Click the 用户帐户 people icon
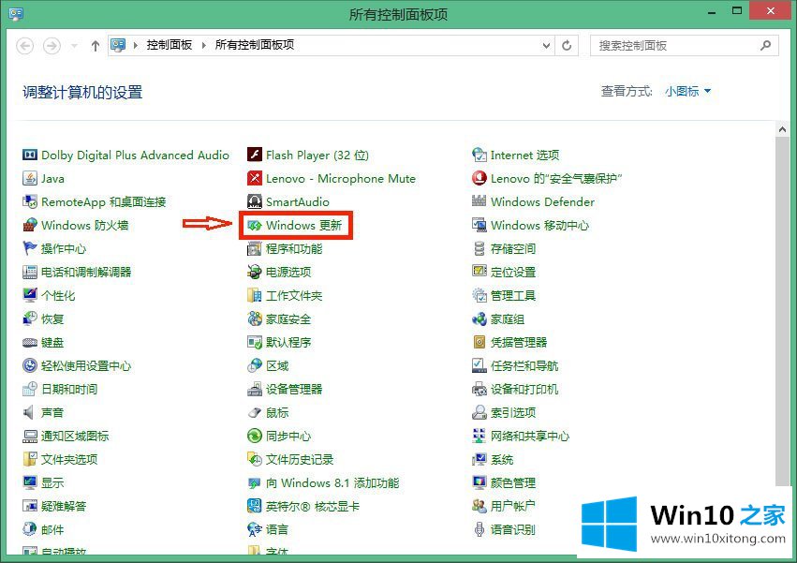 479,506
